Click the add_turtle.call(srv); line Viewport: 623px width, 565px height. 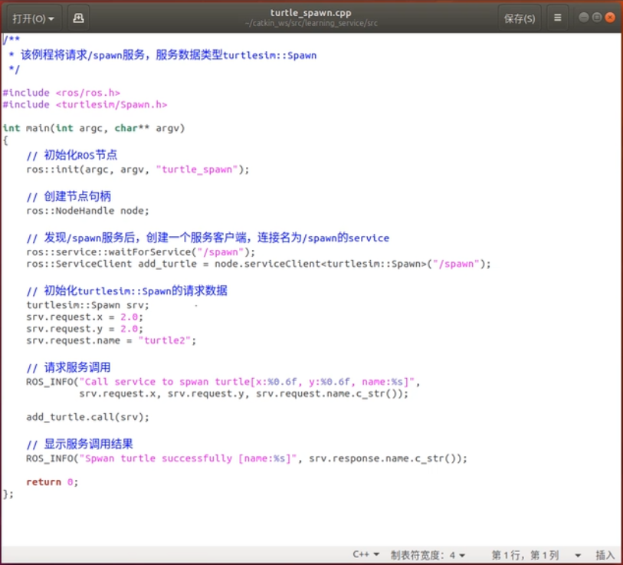click(x=87, y=417)
